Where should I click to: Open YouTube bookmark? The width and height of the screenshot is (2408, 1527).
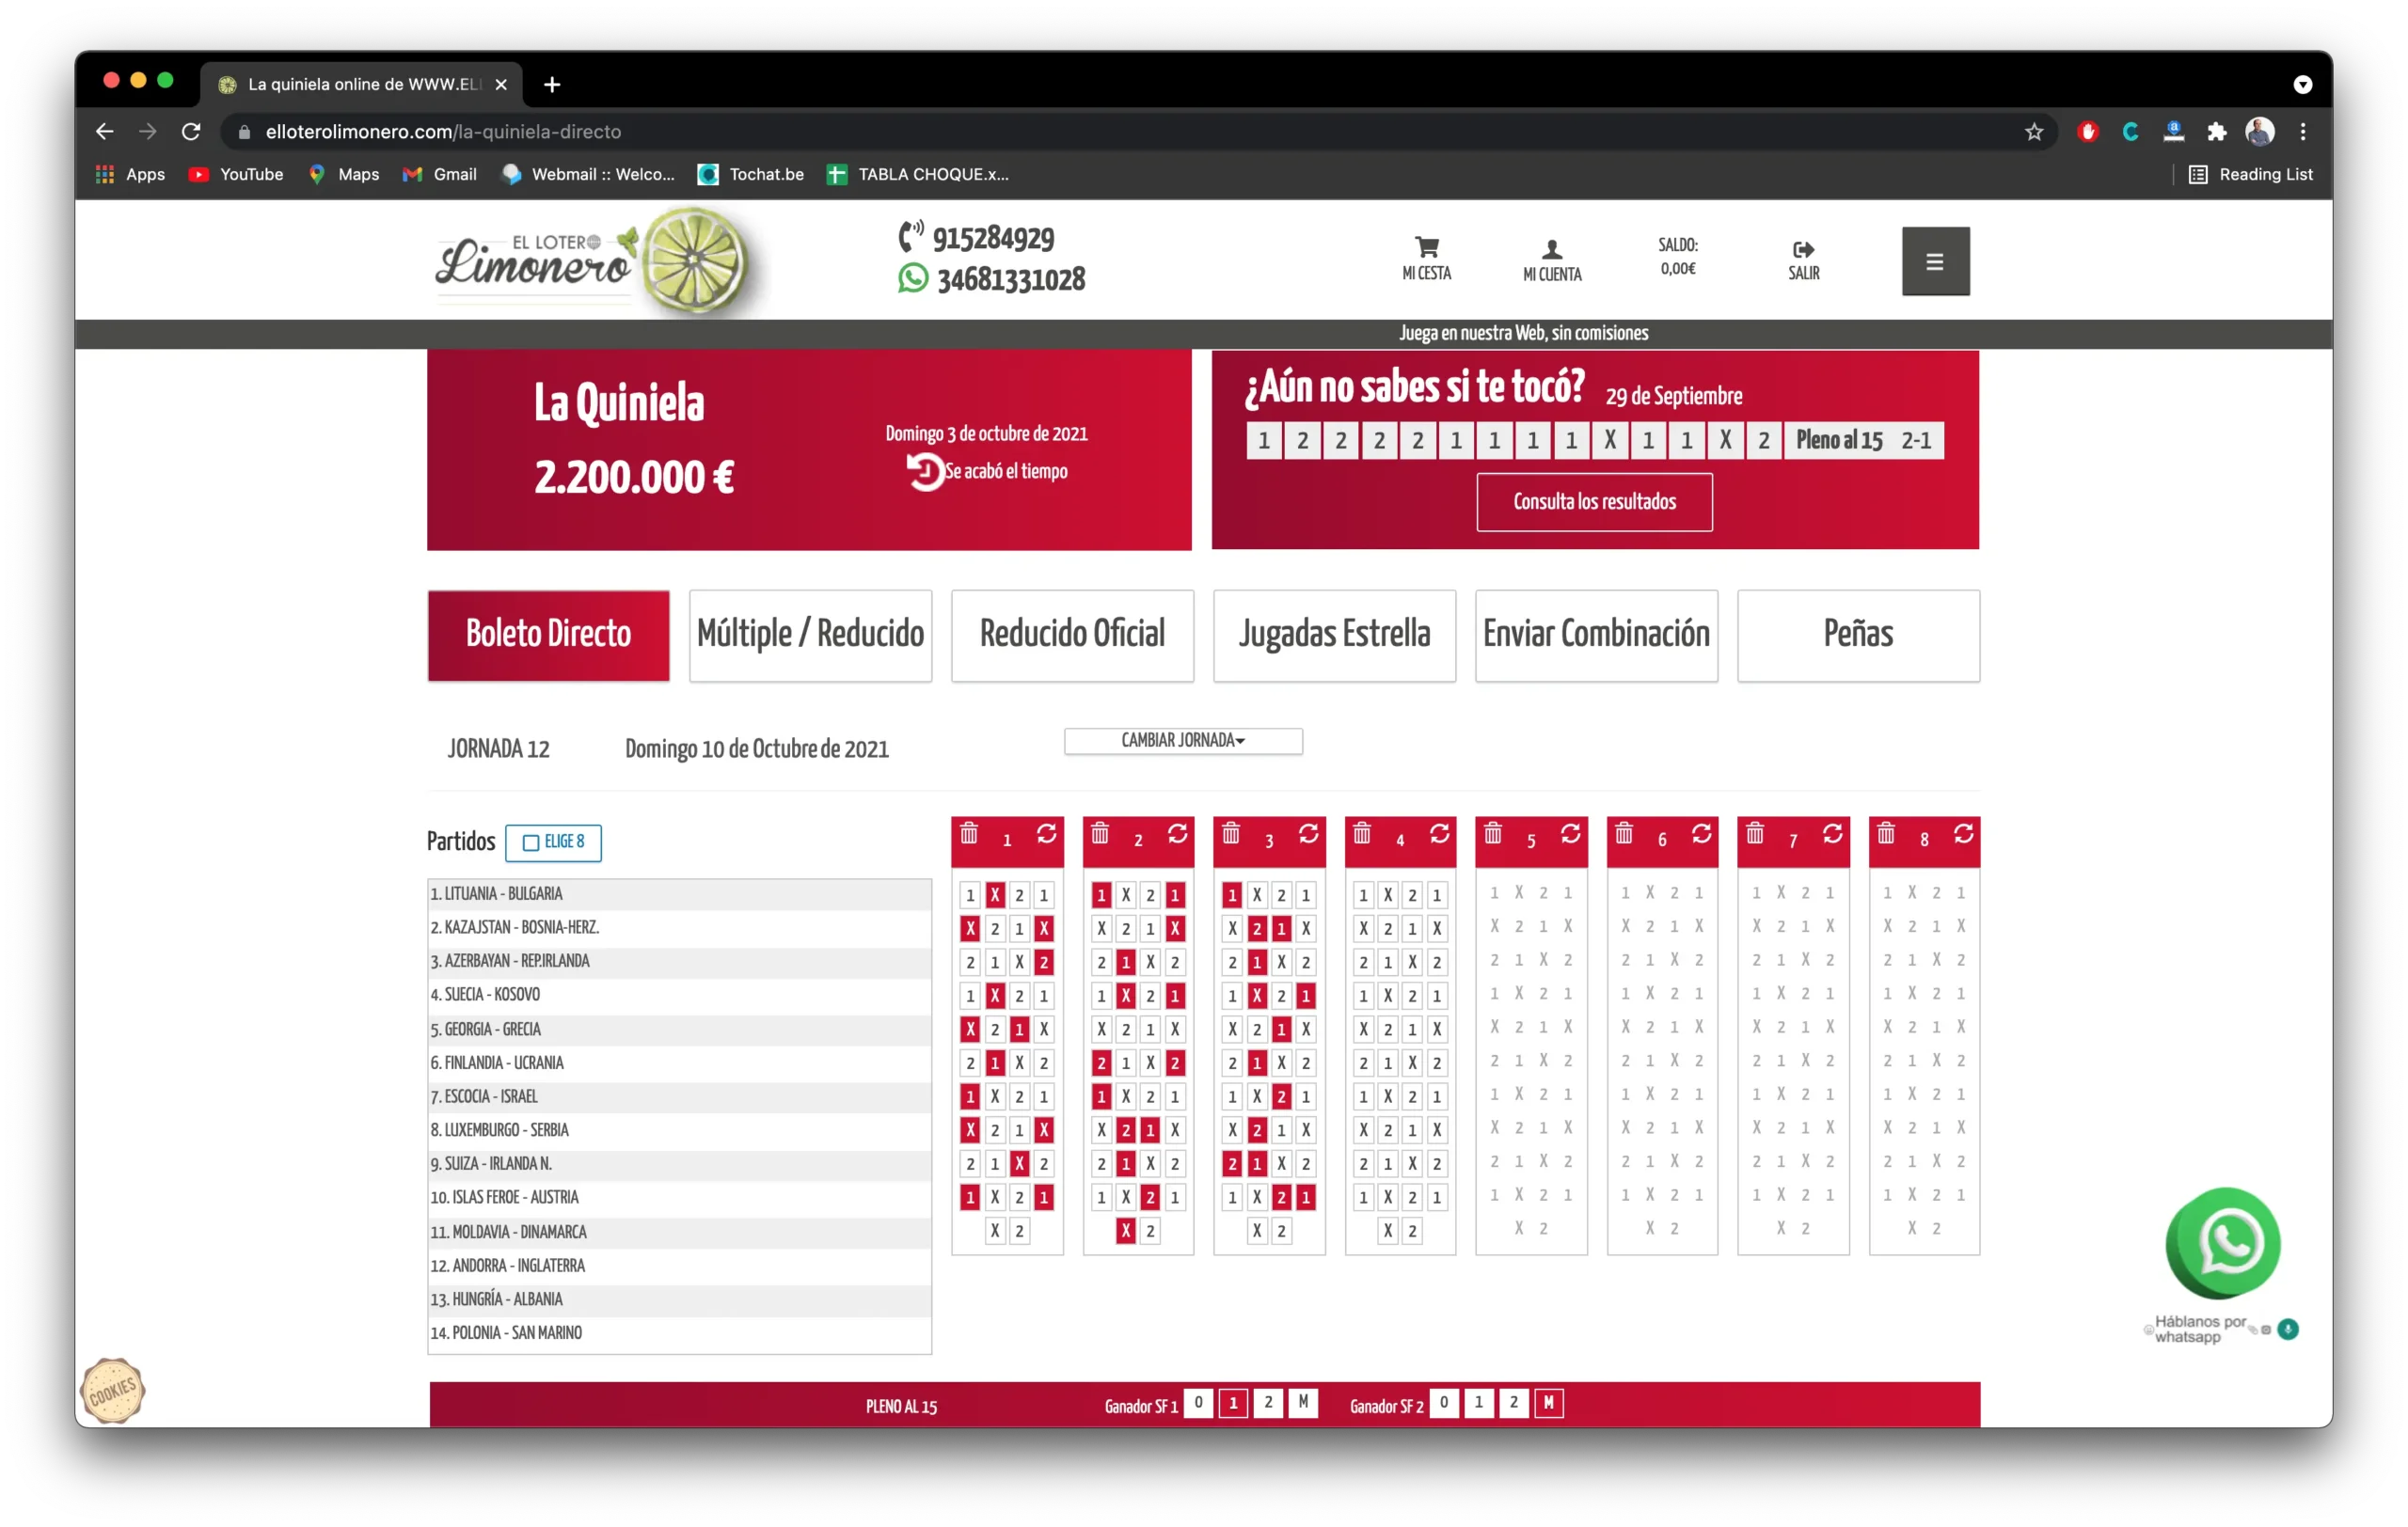pyautogui.click(x=236, y=175)
